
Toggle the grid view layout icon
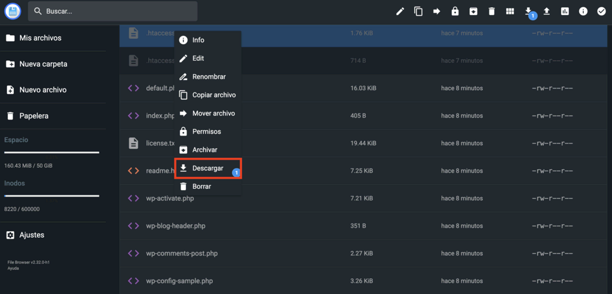coord(510,11)
